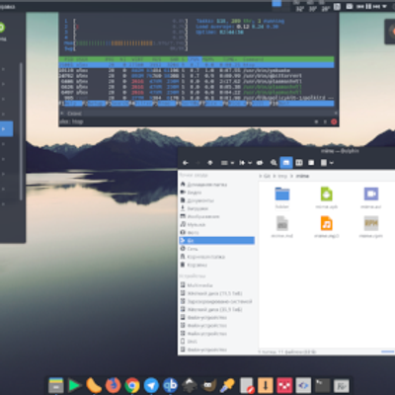Open the 35.5 TiB hard drive device

pyautogui.click(x=216, y=309)
